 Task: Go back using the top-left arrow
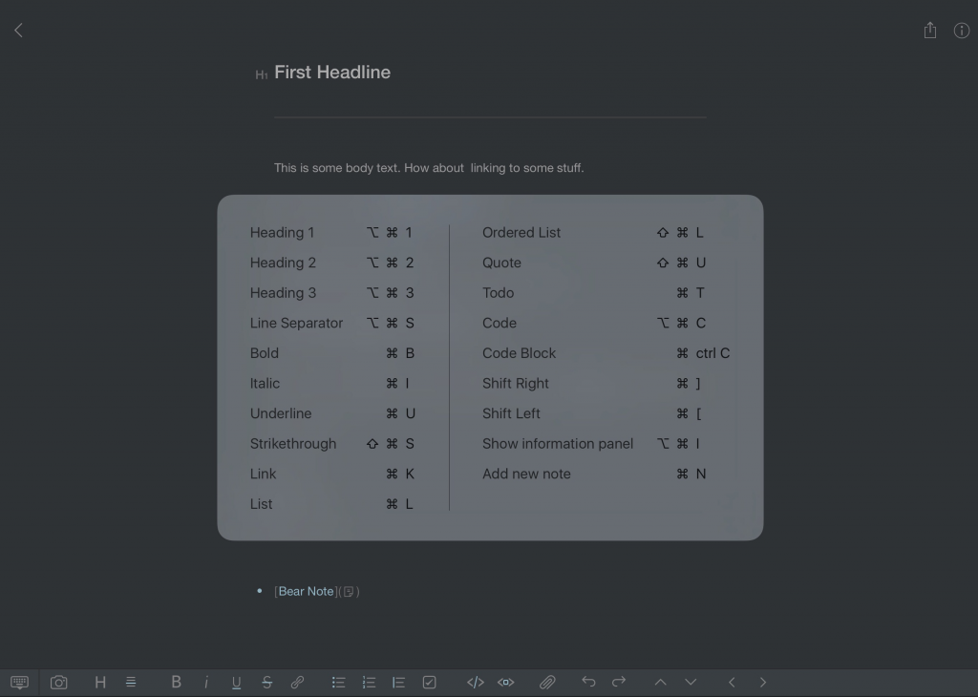tap(19, 30)
